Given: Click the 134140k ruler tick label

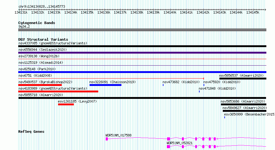Looking at the screenshot, I should pos(170,12).
